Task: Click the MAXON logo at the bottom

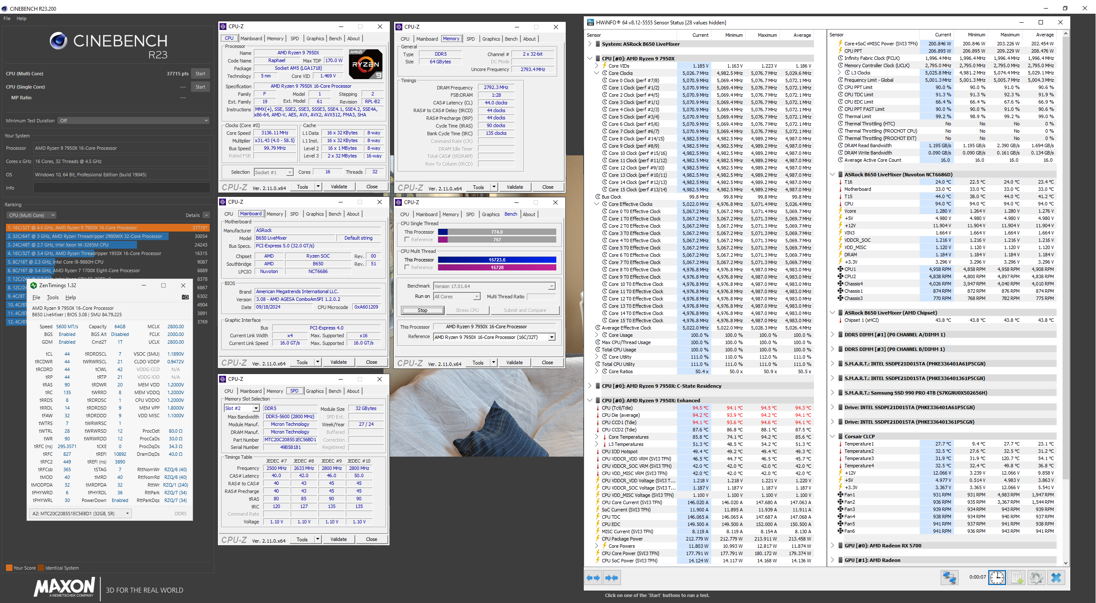Action: tap(65, 587)
